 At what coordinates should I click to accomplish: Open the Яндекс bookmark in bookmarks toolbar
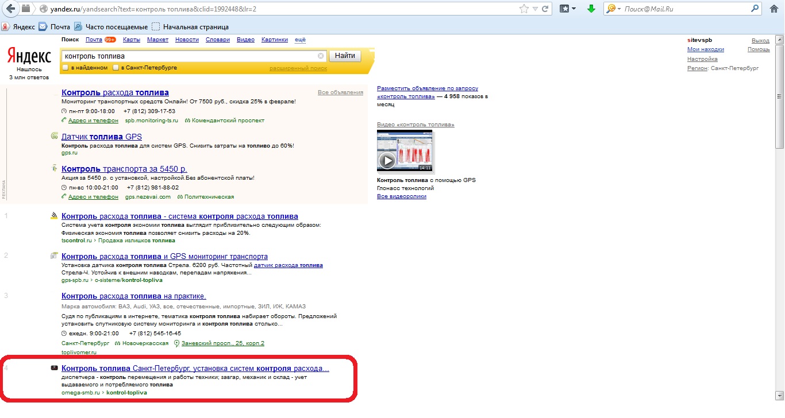coord(18,26)
